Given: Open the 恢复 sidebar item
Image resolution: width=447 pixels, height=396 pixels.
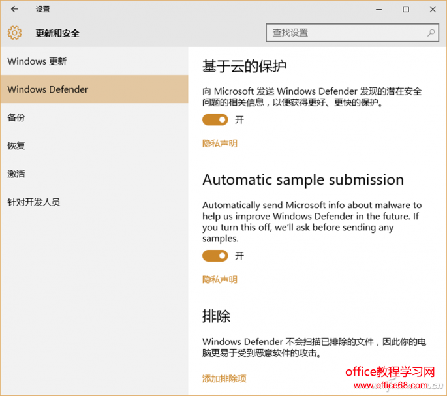Looking at the screenshot, I should 16,145.
